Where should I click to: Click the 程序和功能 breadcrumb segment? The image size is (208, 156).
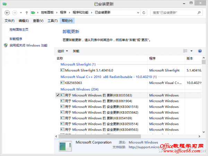coord(80,12)
